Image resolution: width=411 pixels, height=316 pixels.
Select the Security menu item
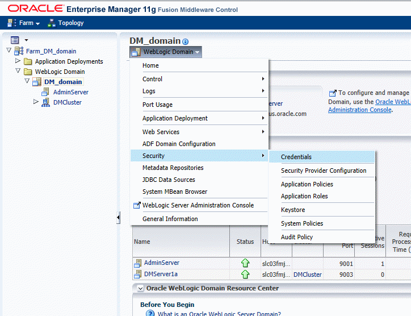click(199, 156)
